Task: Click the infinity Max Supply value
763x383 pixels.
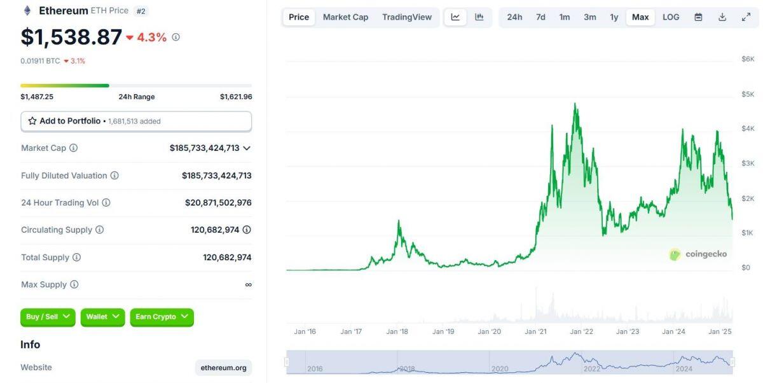Action: click(x=248, y=285)
